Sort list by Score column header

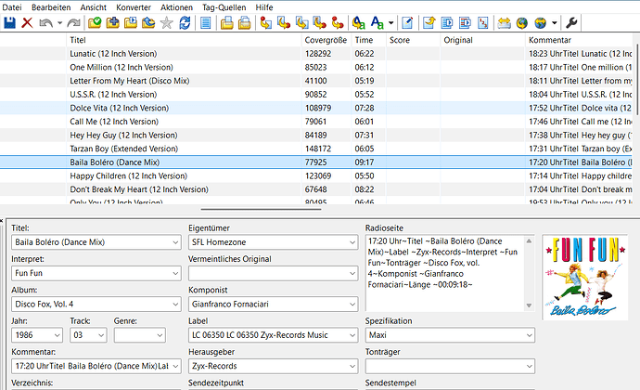pos(413,40)
